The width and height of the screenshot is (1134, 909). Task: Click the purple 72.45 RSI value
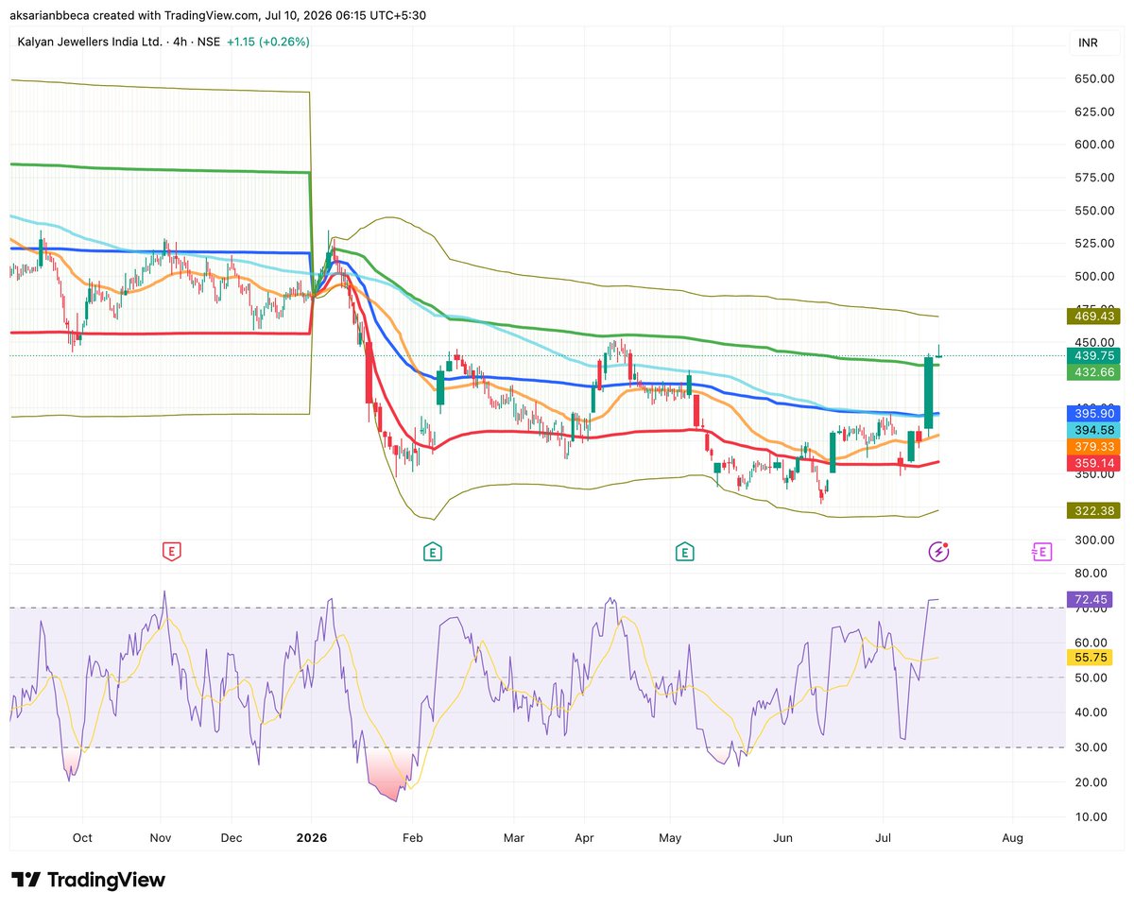tap(1090, 599)
